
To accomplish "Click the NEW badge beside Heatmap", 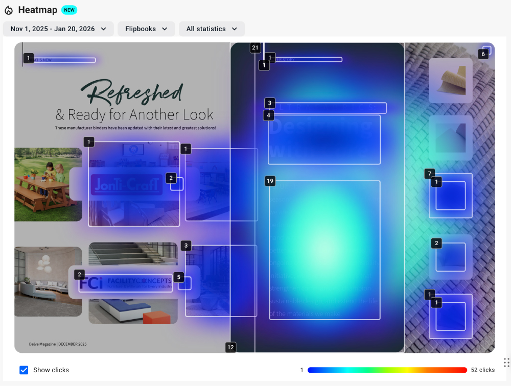I will click(x=69, y=10).
